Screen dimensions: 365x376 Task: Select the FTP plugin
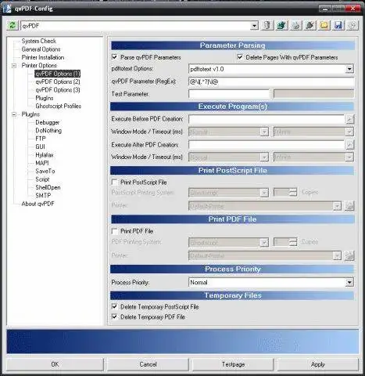[x=41, y=139]
